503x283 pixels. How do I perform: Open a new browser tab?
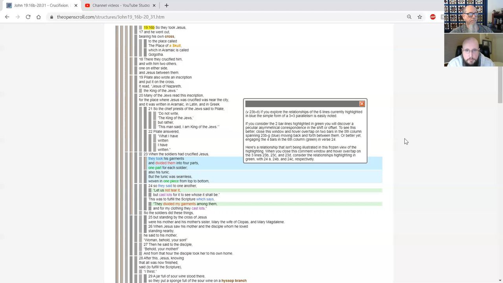click(167, 6)
